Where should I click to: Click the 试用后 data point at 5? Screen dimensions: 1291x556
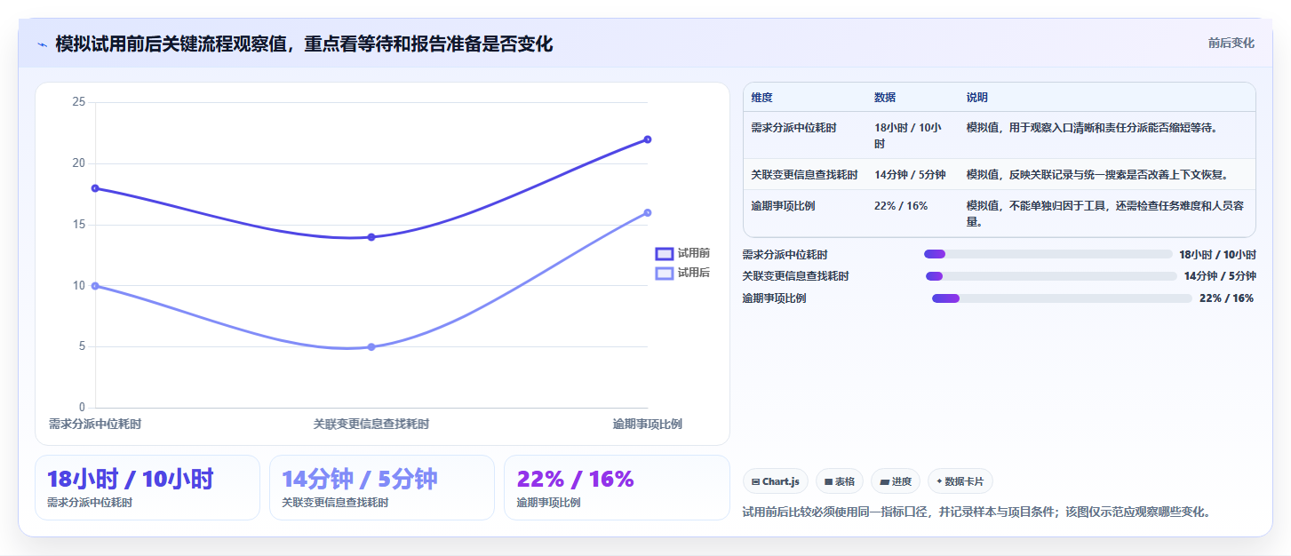click(x=371, y=347)
